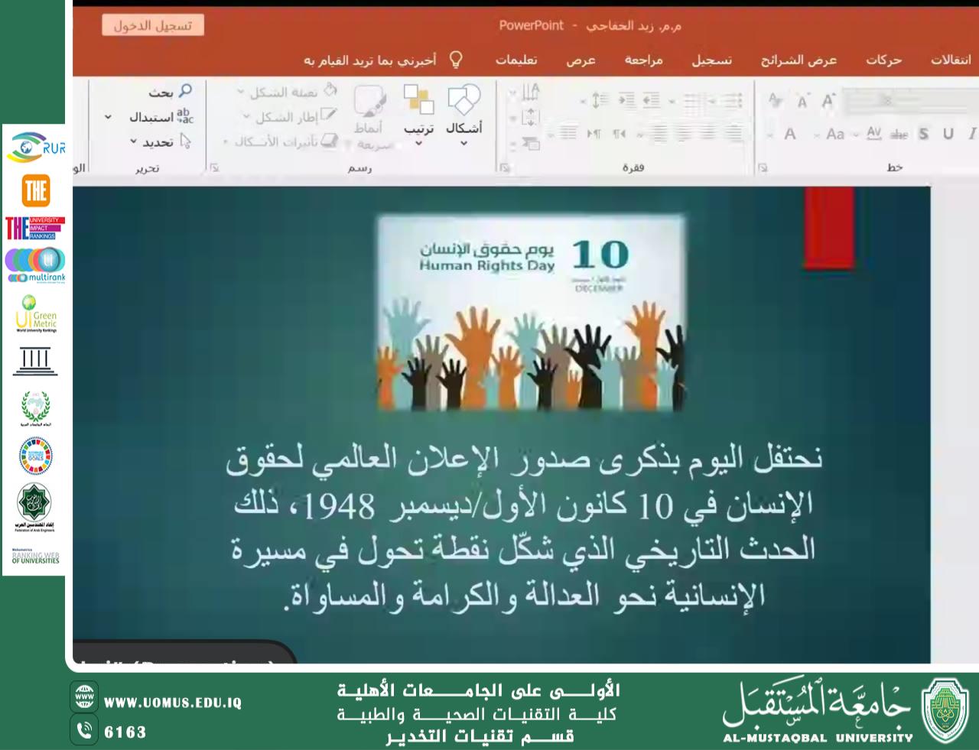Click the lightbulb Tell Me icon
This screenshot has height=750, width=979.
pyautogui.click(x=456, y=60)
